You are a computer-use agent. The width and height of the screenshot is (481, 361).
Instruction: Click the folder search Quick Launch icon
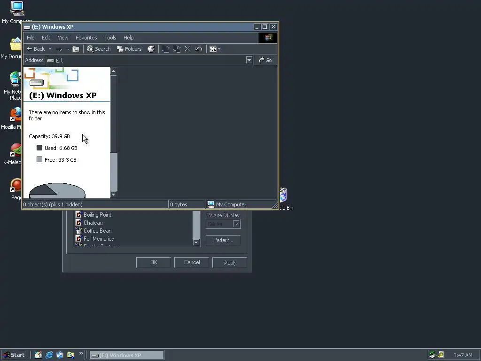pyautogui.click(x=70, y=355)
